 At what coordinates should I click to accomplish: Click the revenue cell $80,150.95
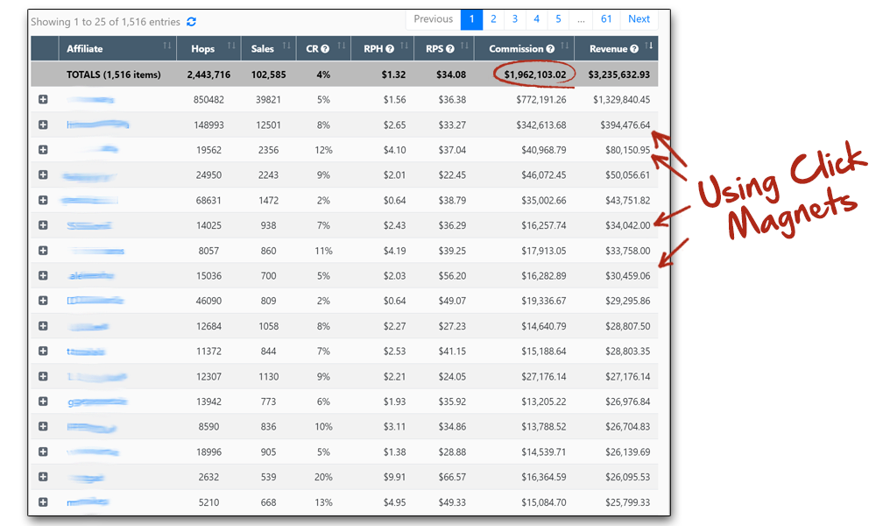click(627, 150)
